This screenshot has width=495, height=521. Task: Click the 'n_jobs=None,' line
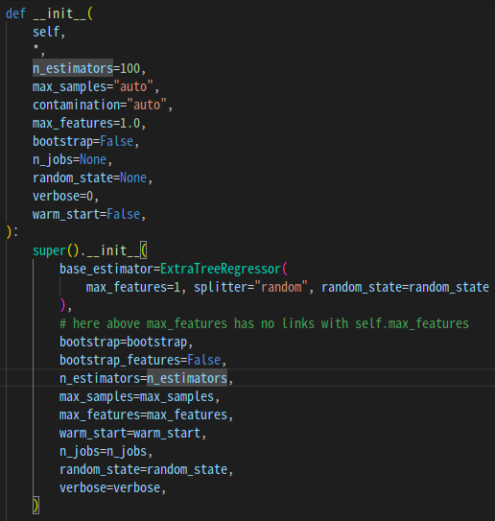(72, 160)
